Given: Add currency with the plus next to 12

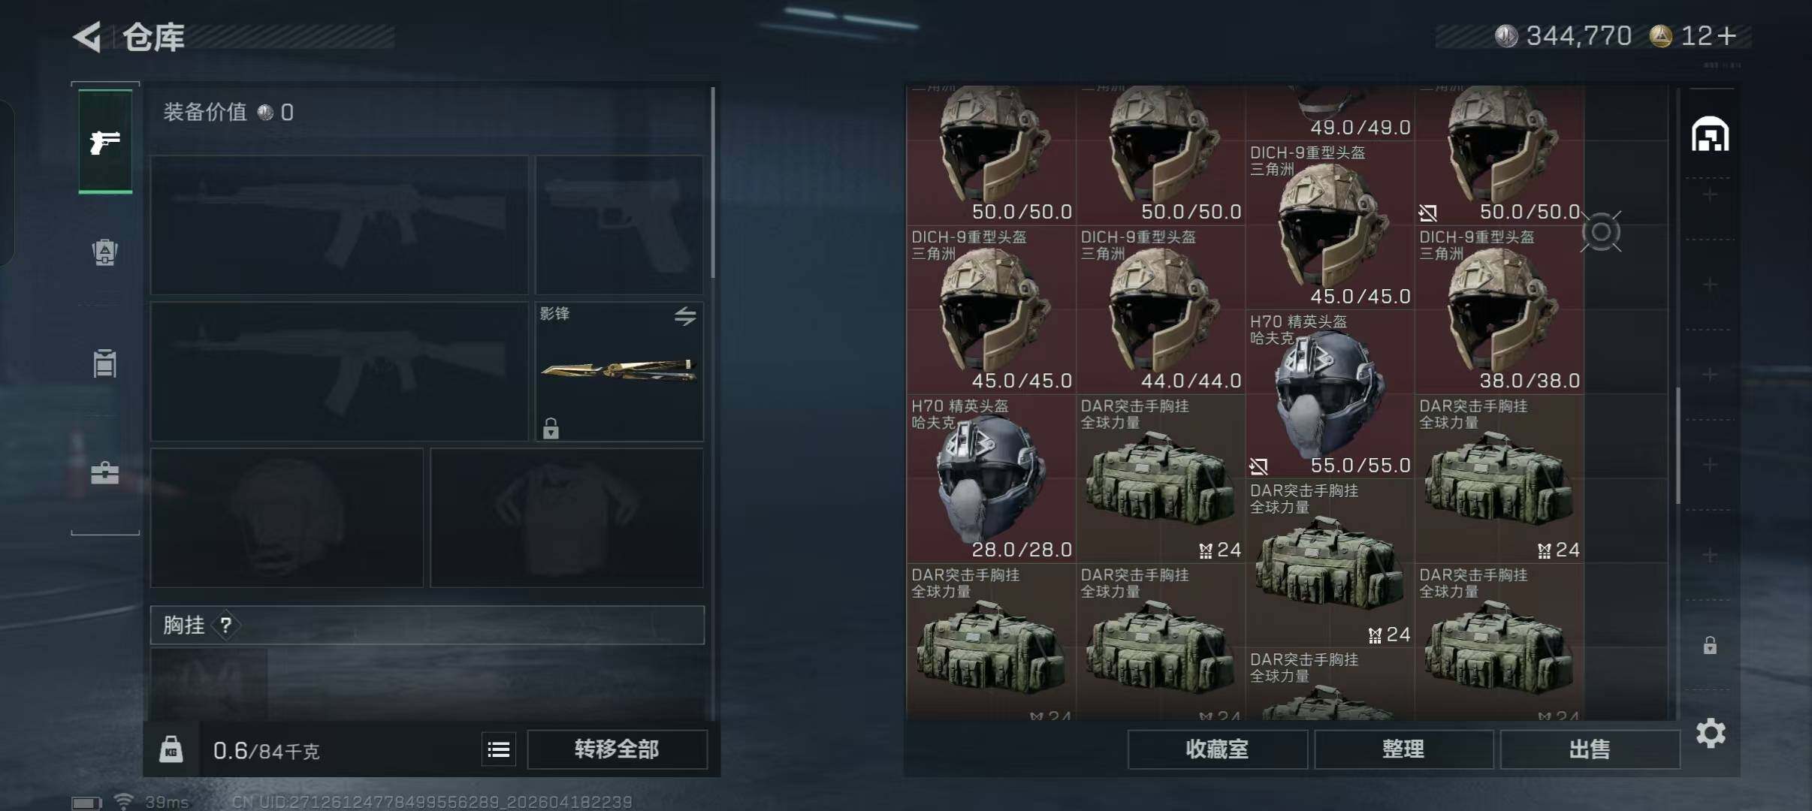Looking at the screenshot, I should click(x=1726, y=36).
